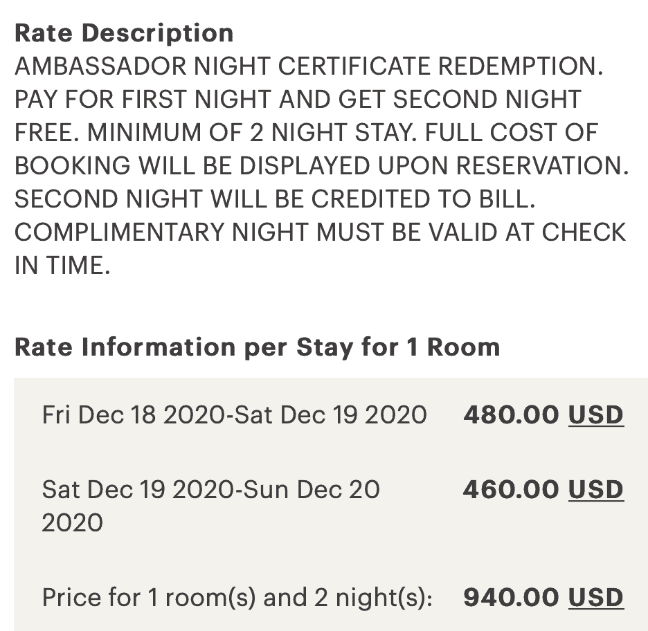Click the PAY FOR FIRST NIGHT text line
Viewport: 648px width, 631px height.
[298, 100]
